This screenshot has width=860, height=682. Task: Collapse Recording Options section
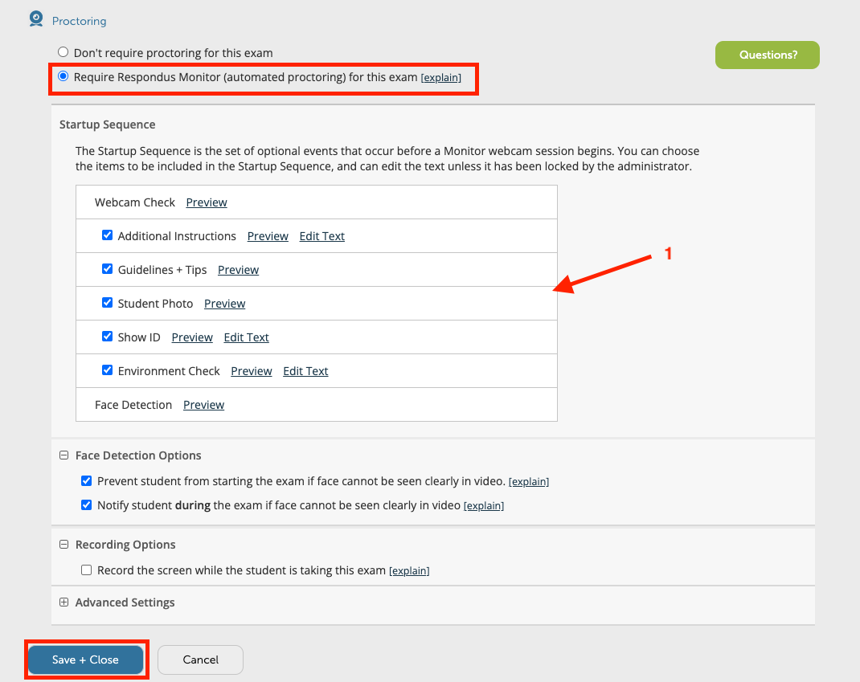pos(64,545)
